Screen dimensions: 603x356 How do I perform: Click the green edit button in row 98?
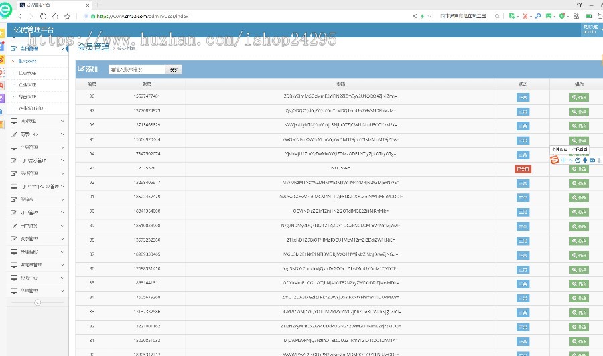(x=579, y=97)
